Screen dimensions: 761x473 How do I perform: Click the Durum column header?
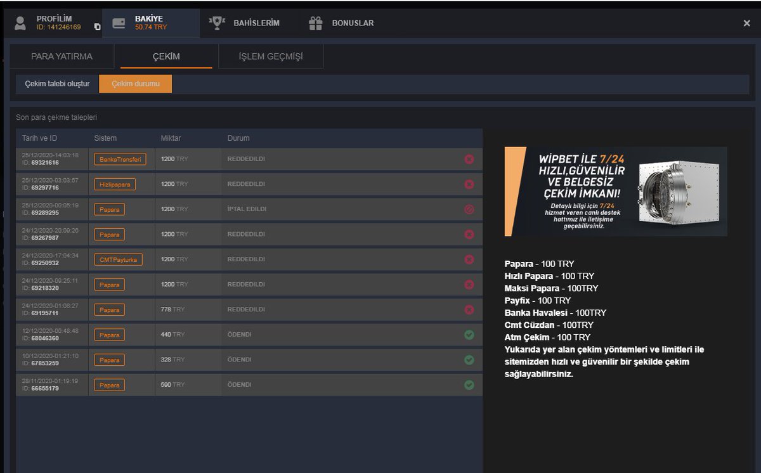[238, 138]
